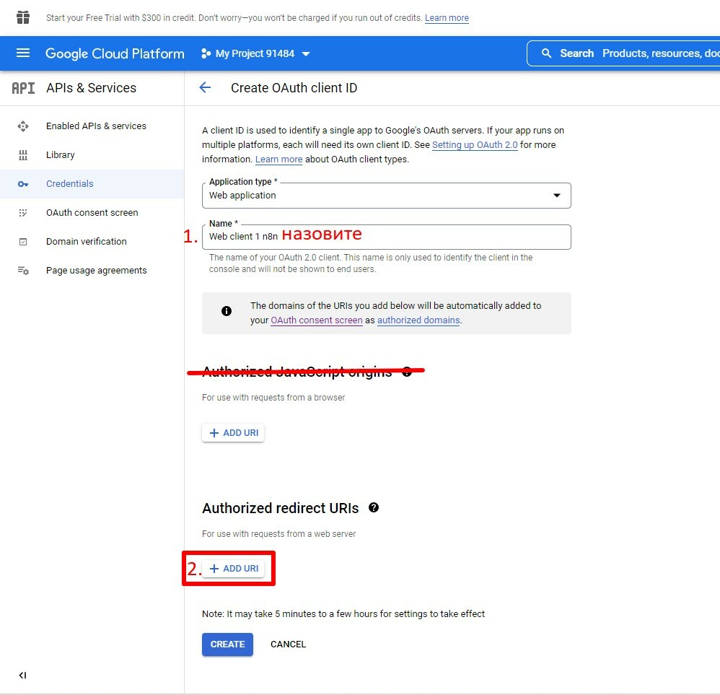
Task: Click the API logo icon in sidebar
Action: [x=23, y=88]
